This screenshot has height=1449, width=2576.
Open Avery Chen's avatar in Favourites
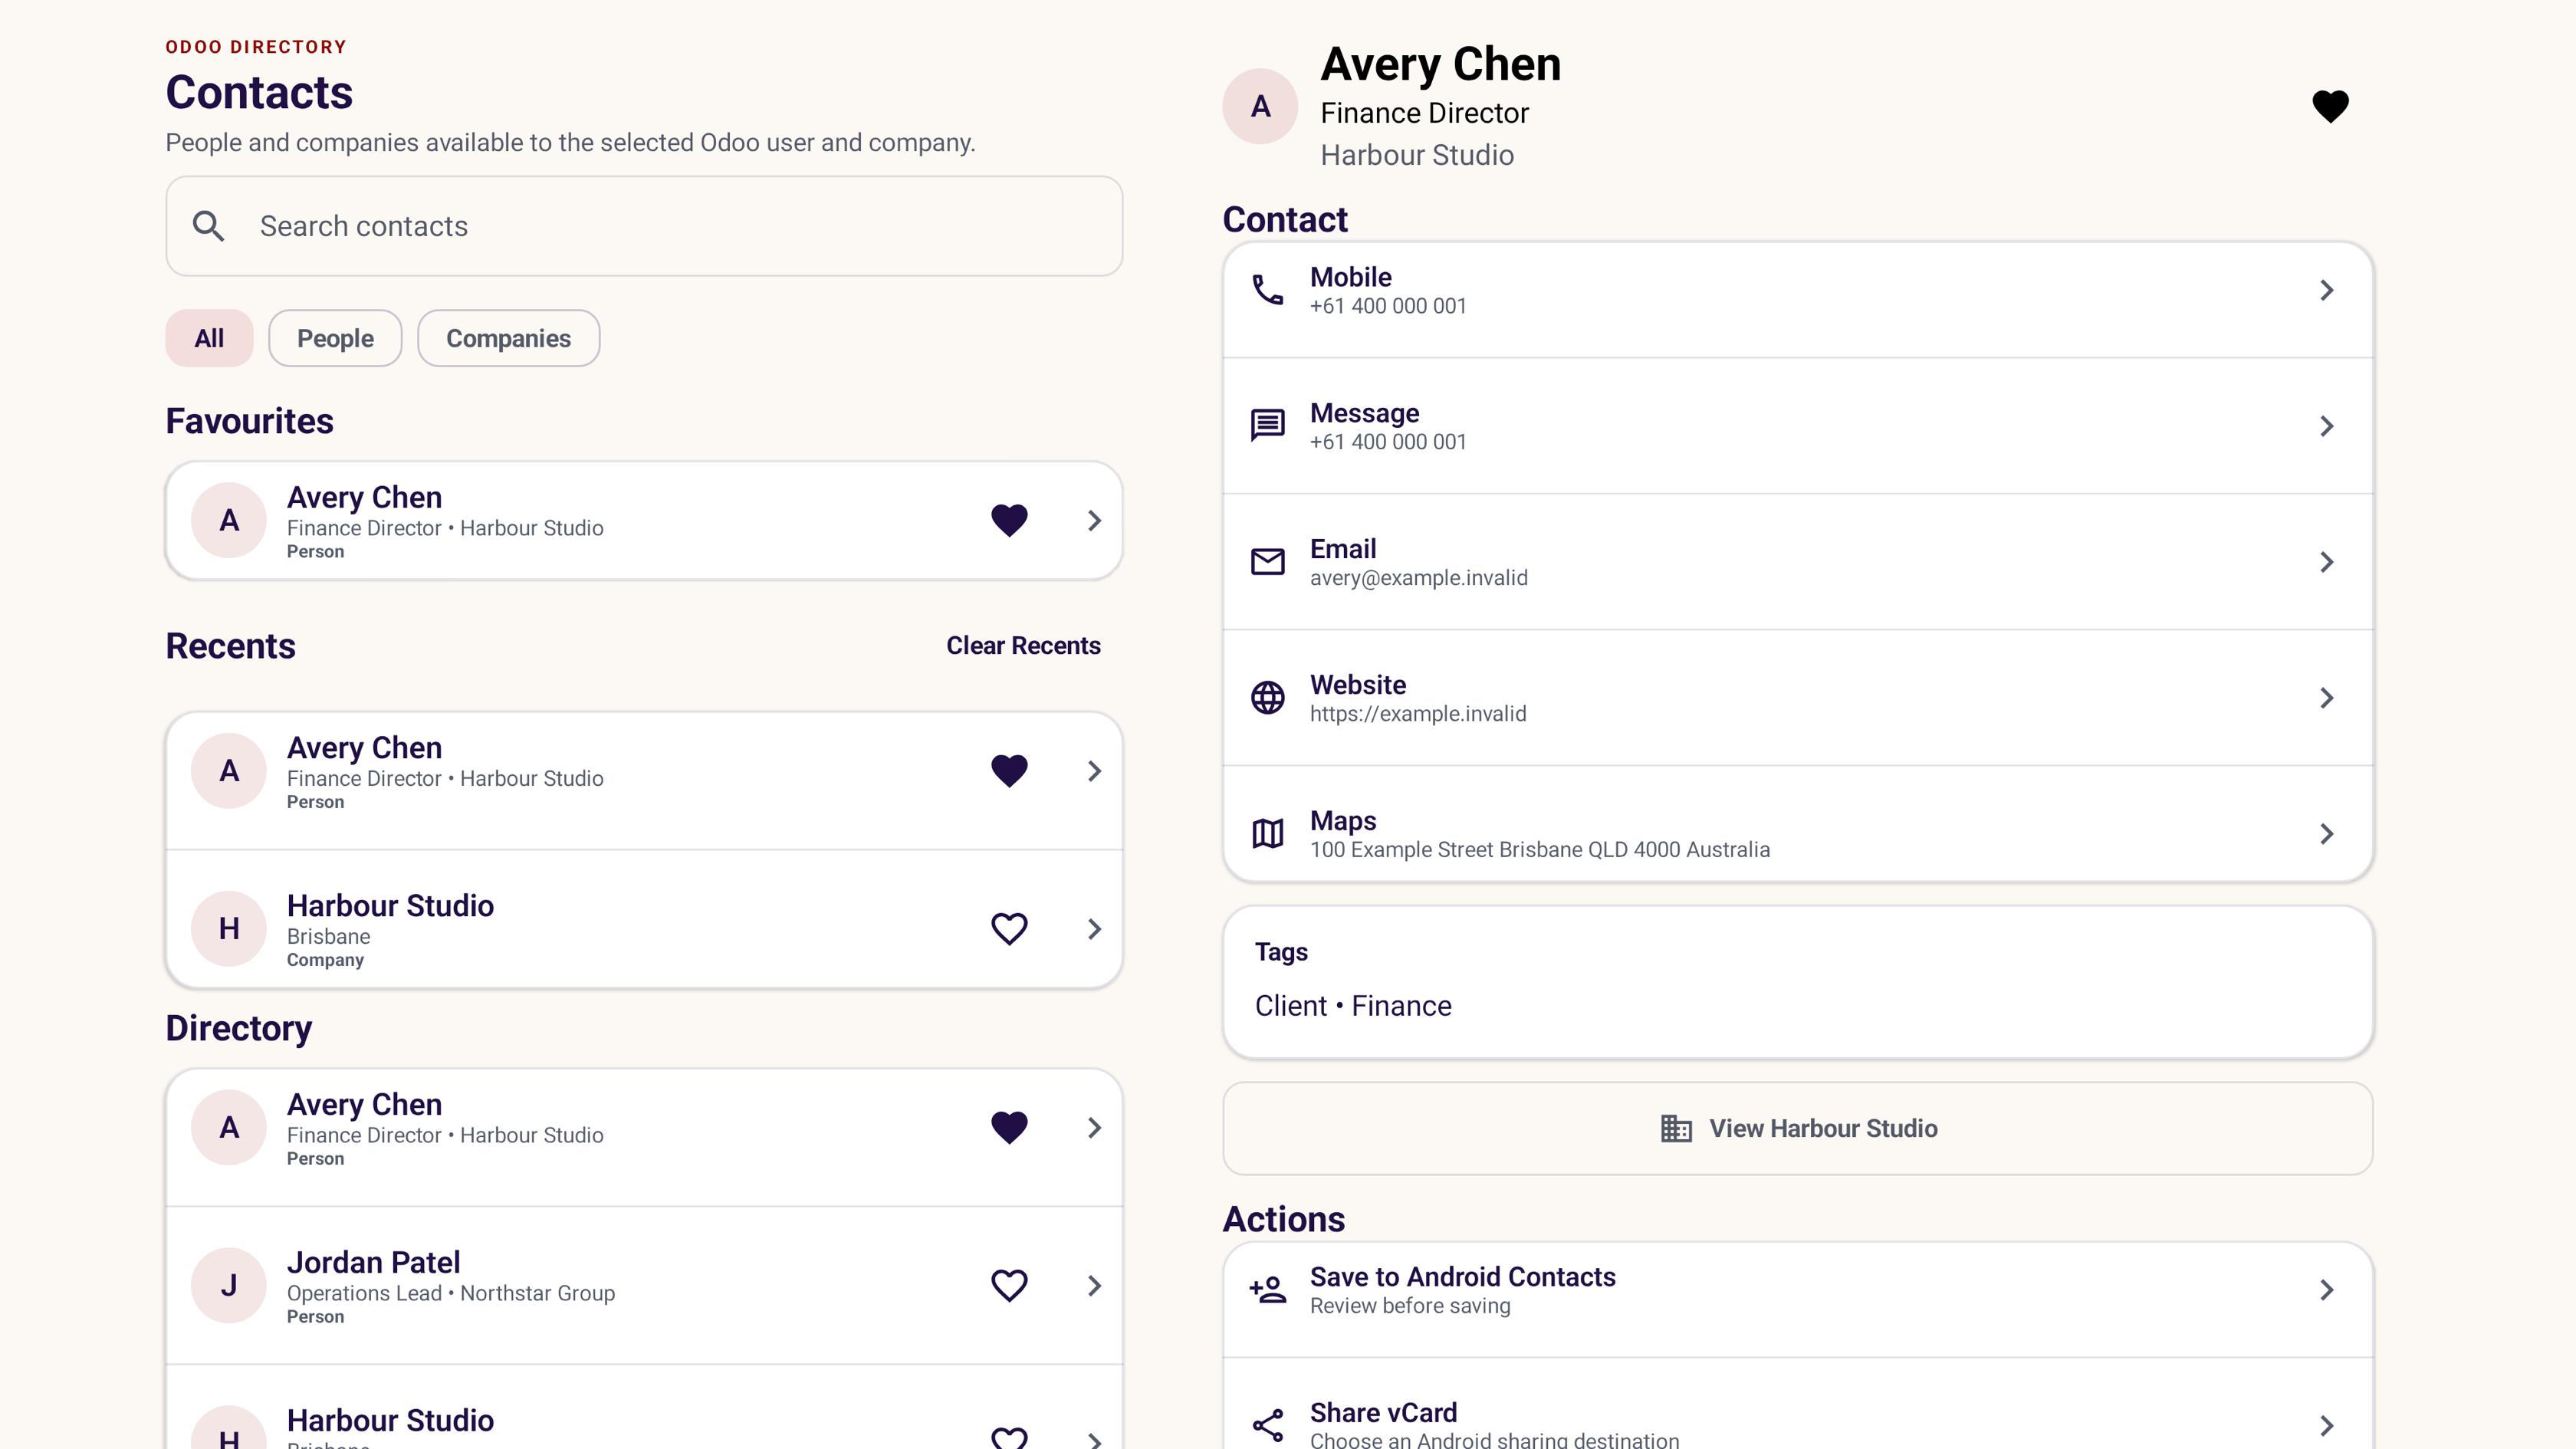pyautogui.click(x=229, y=520)
